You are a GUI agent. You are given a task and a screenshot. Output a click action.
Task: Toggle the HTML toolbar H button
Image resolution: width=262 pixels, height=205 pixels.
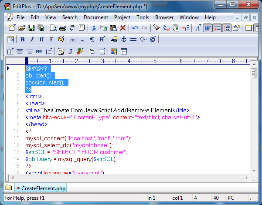coord(82,28)
